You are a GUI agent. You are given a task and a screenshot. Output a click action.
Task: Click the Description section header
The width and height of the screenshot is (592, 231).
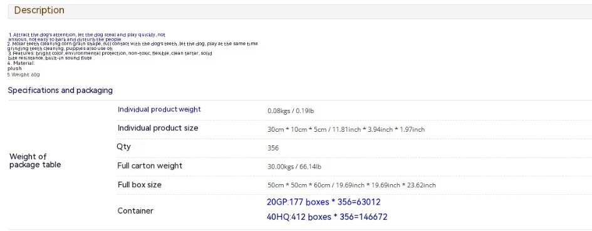39,11
